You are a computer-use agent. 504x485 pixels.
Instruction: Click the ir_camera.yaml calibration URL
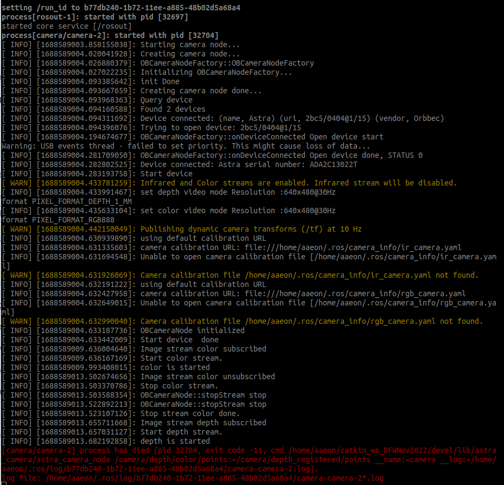tap(342, 248)
